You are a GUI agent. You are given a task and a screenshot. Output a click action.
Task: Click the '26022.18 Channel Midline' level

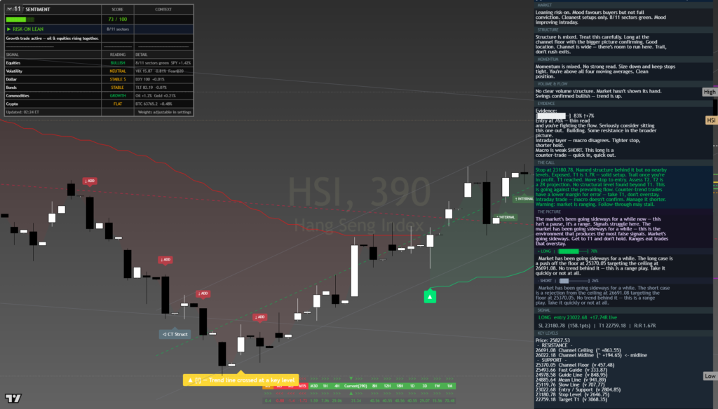click(x=591, y=355)
